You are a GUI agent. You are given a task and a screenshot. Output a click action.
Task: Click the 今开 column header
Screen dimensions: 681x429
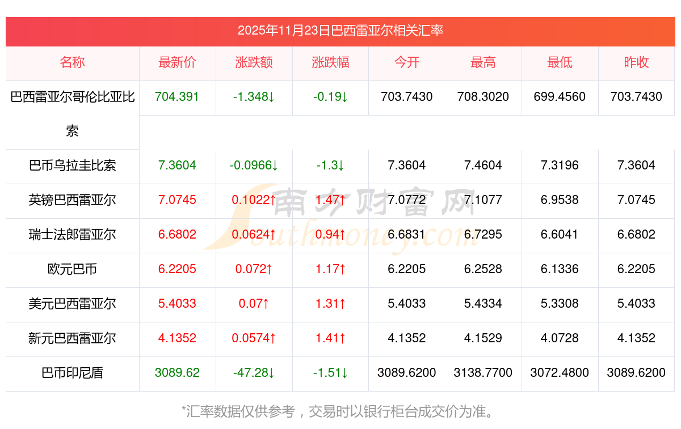407,62
